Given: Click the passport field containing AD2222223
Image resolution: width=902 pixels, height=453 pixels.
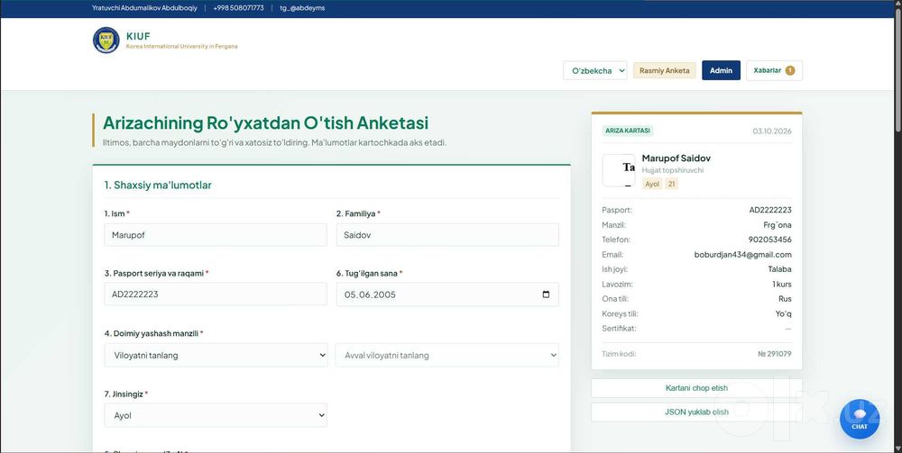Looking at the screenshot, I should click(x=216, y=294).
